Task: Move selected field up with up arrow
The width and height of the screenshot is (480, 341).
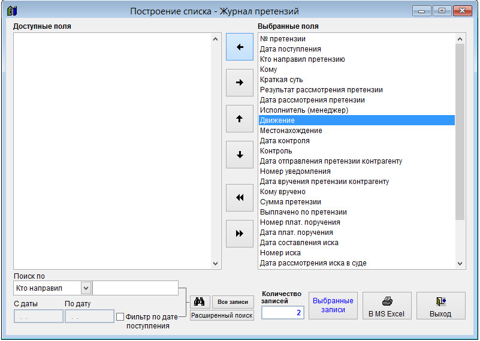Action: click(239, 119)
